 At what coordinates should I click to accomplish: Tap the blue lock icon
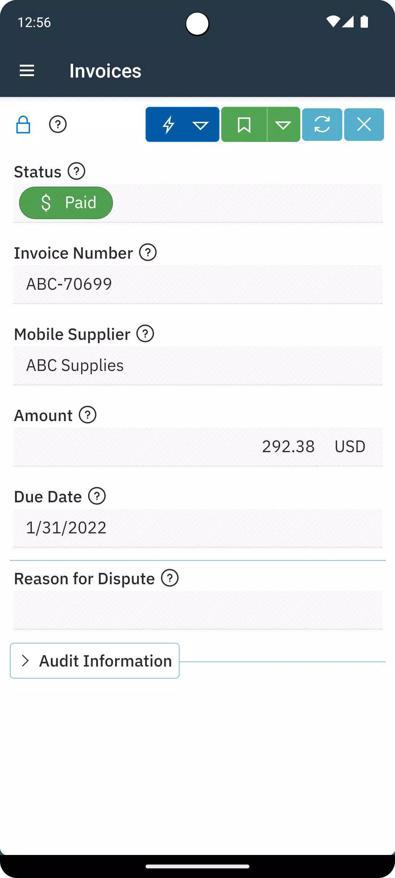point(23,125)
